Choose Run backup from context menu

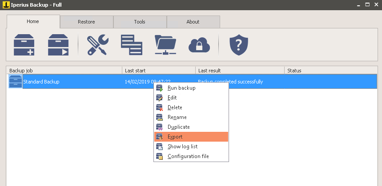coord(181,88)
